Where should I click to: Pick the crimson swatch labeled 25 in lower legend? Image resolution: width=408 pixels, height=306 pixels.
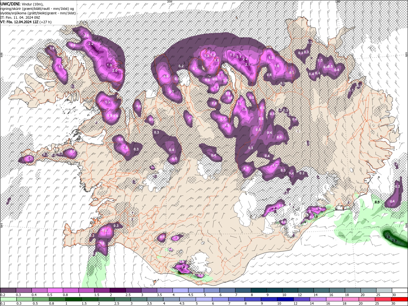383,299
